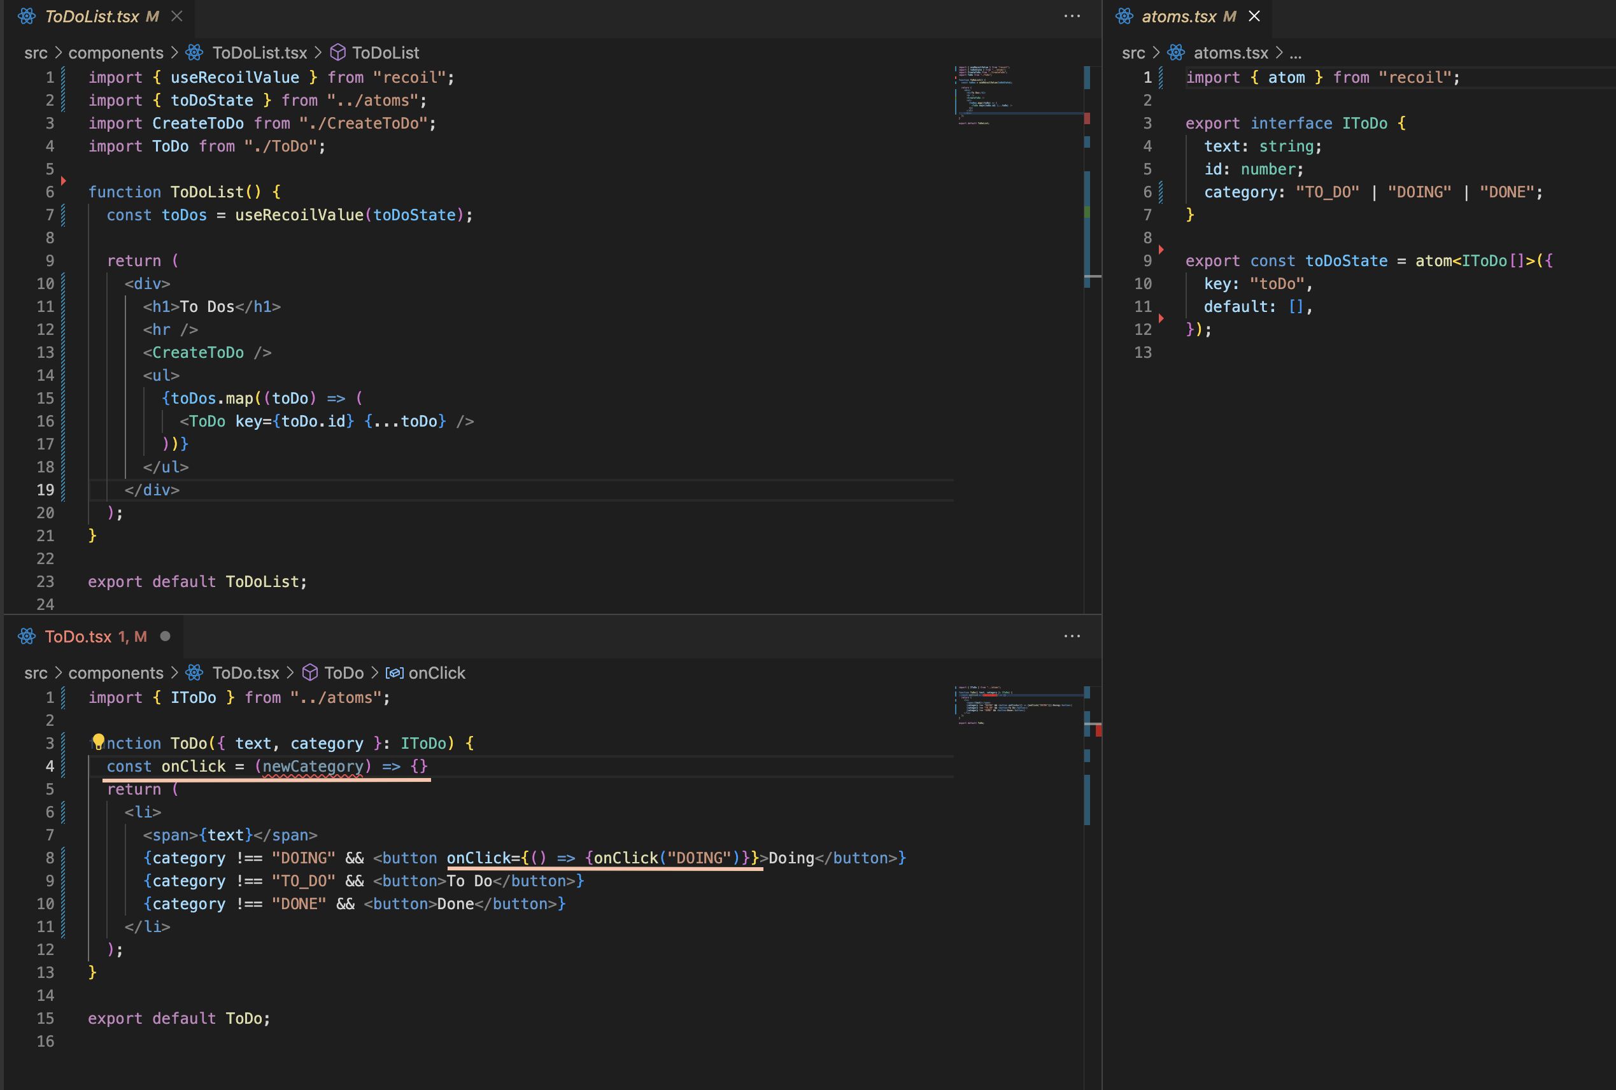Open the components breadcrumb in ToDoList.tsx
1616x1090 pixels.
pyautogui.click(x=115, y=53)
